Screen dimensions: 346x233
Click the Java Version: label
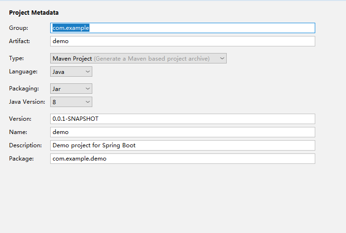[x=27, y=102]
